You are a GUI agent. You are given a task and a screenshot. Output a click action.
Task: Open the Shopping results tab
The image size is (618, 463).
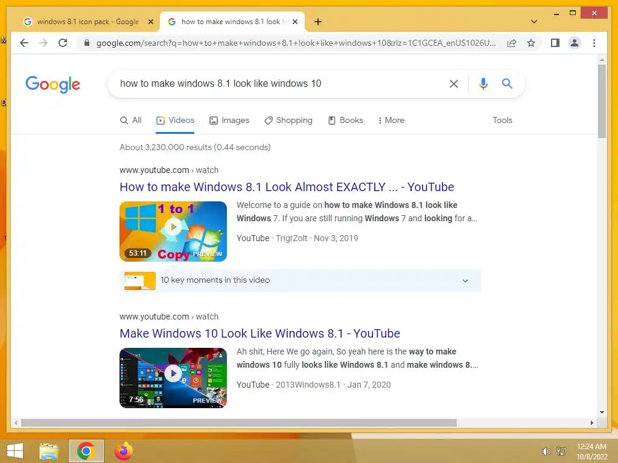tap(288, 121)
